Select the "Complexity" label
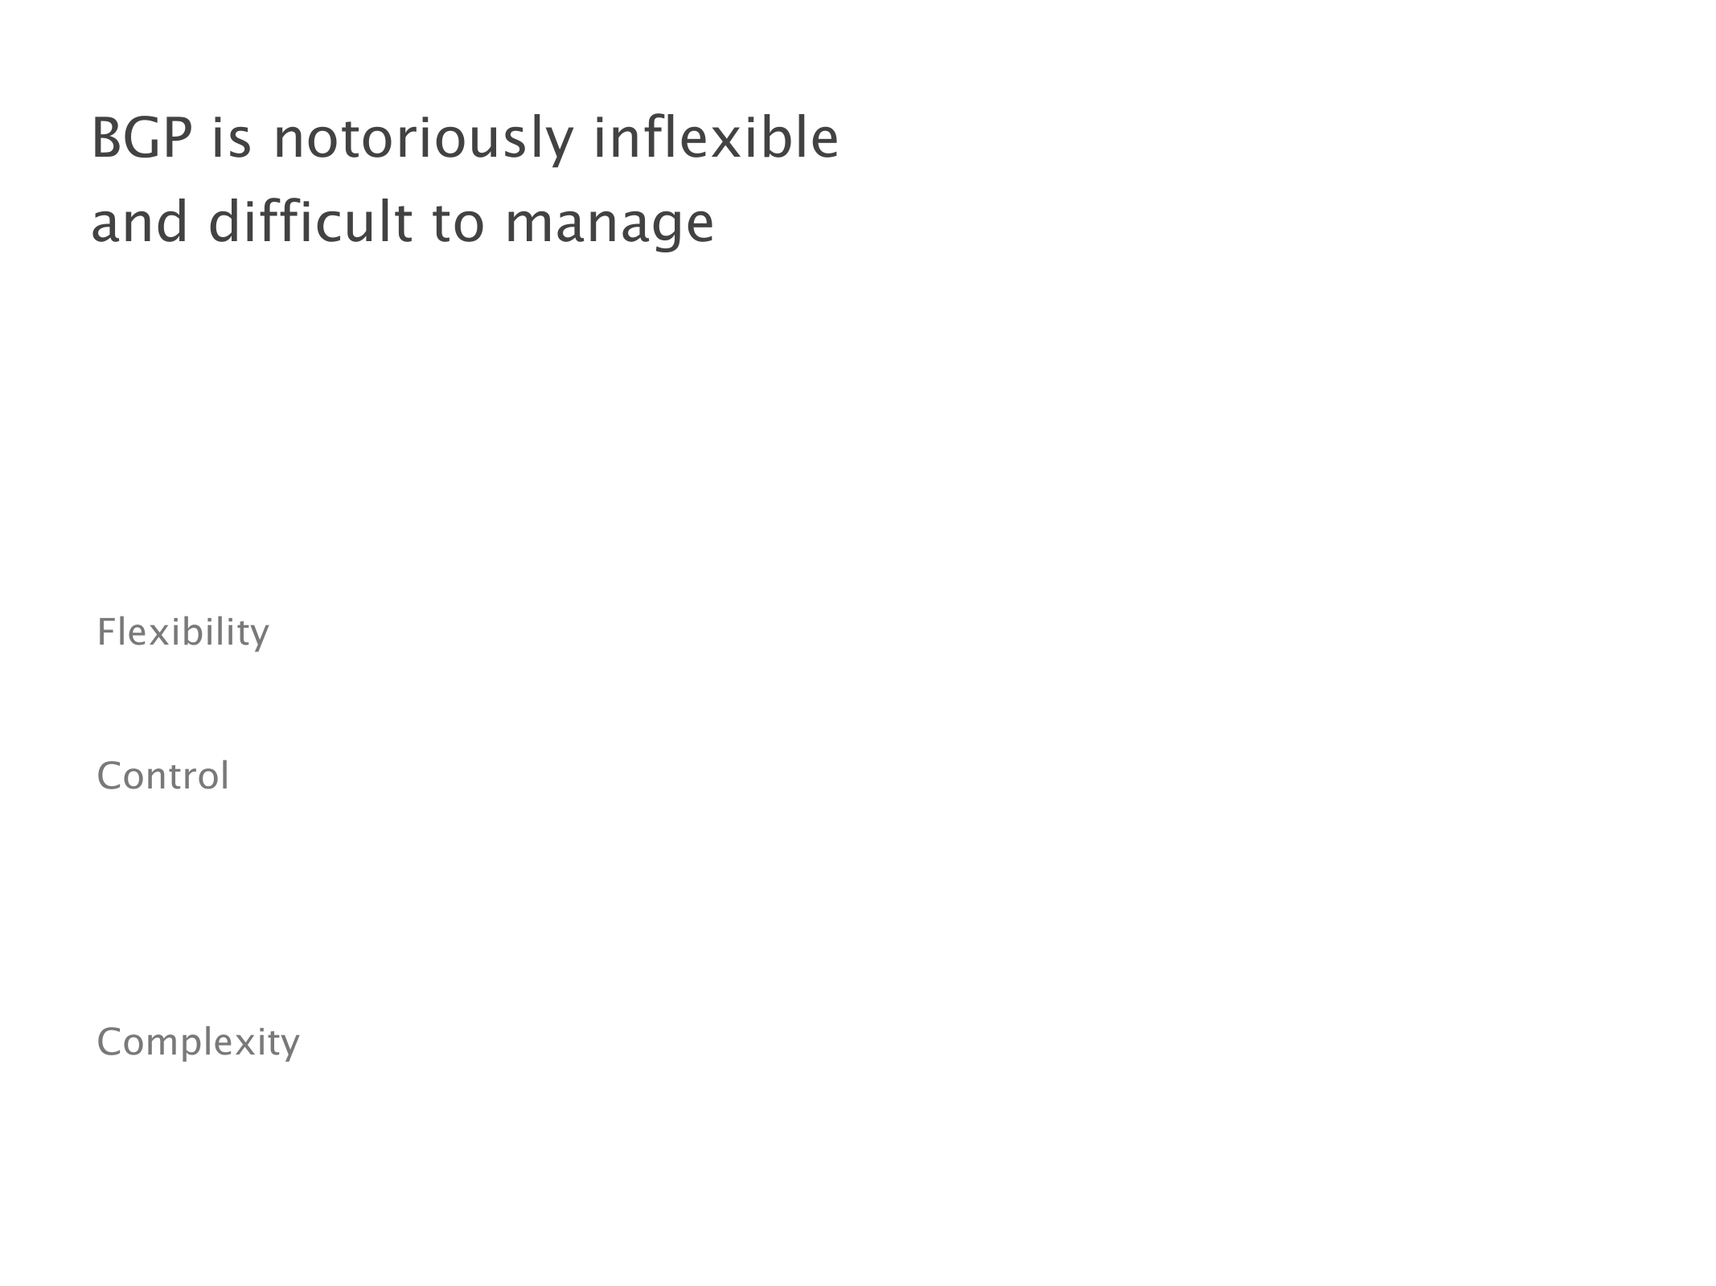 coord(198,1042)
